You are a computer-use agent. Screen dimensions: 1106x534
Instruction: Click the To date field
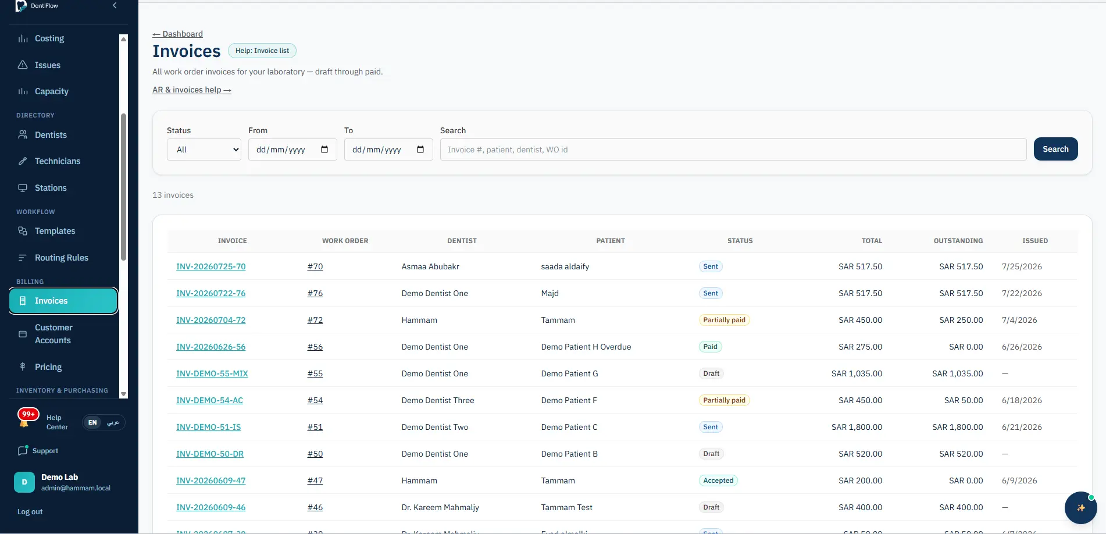388,149
